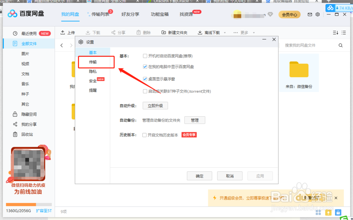Enable launch Baidu Netdisk at startup
This screenshot has height=220, width=353.
(x=145, y=56)
